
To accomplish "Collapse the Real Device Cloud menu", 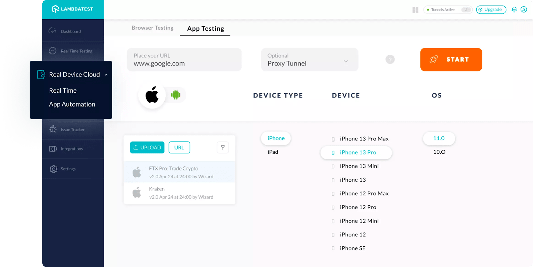I will tap(106, 74).
